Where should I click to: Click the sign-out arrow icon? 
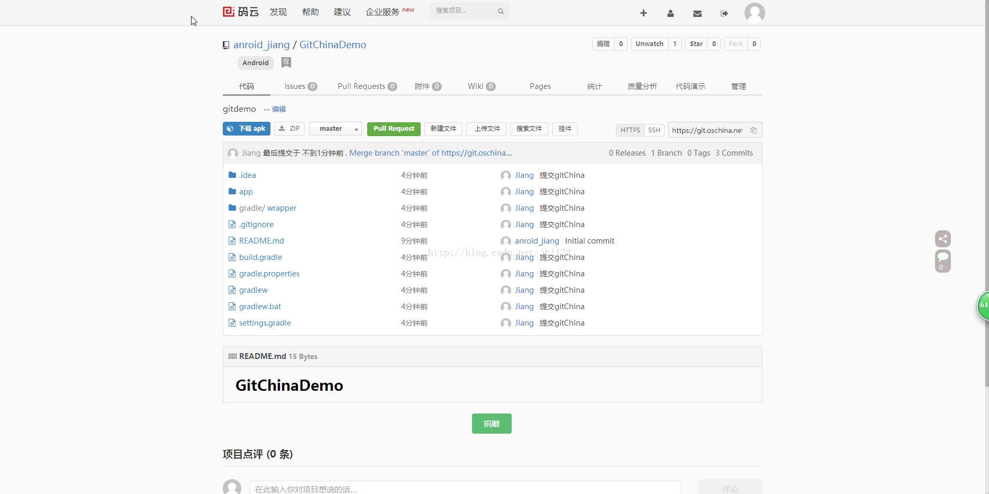(x=724, y=13)
